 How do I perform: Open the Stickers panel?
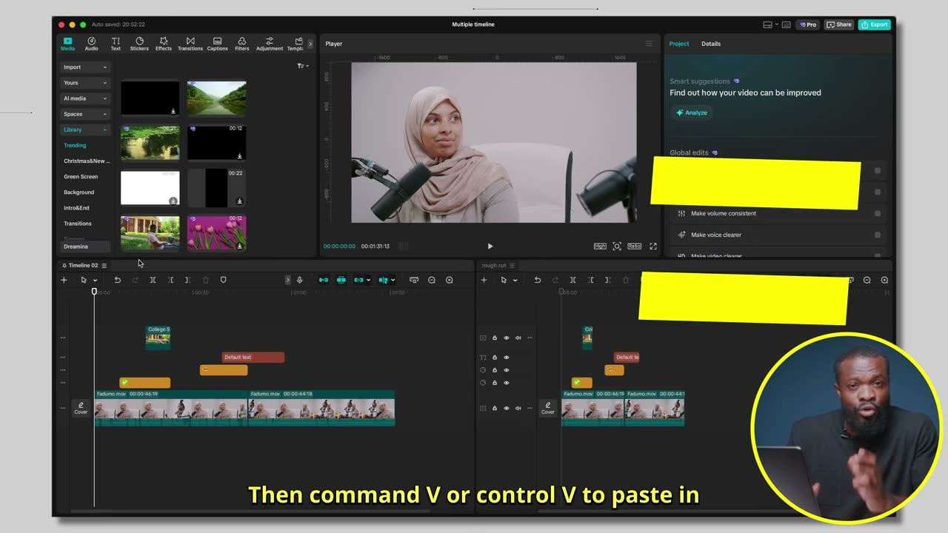pyautogui.click(x=139, y=44)
